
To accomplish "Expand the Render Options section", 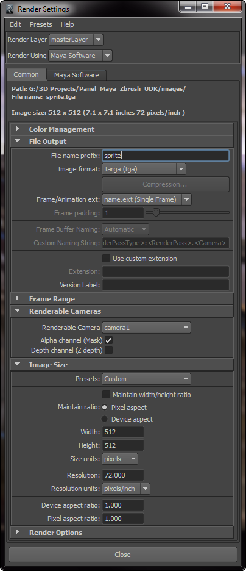I will pos(122,533).
